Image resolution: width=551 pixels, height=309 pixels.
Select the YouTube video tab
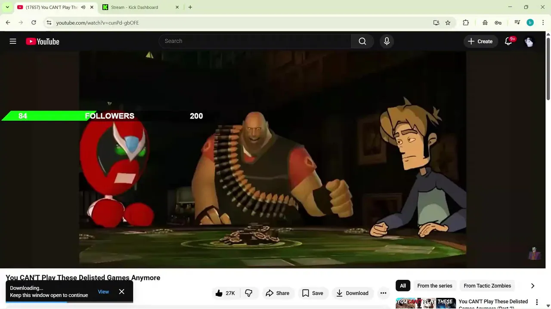pyautogui.click(x=56, y=7)
